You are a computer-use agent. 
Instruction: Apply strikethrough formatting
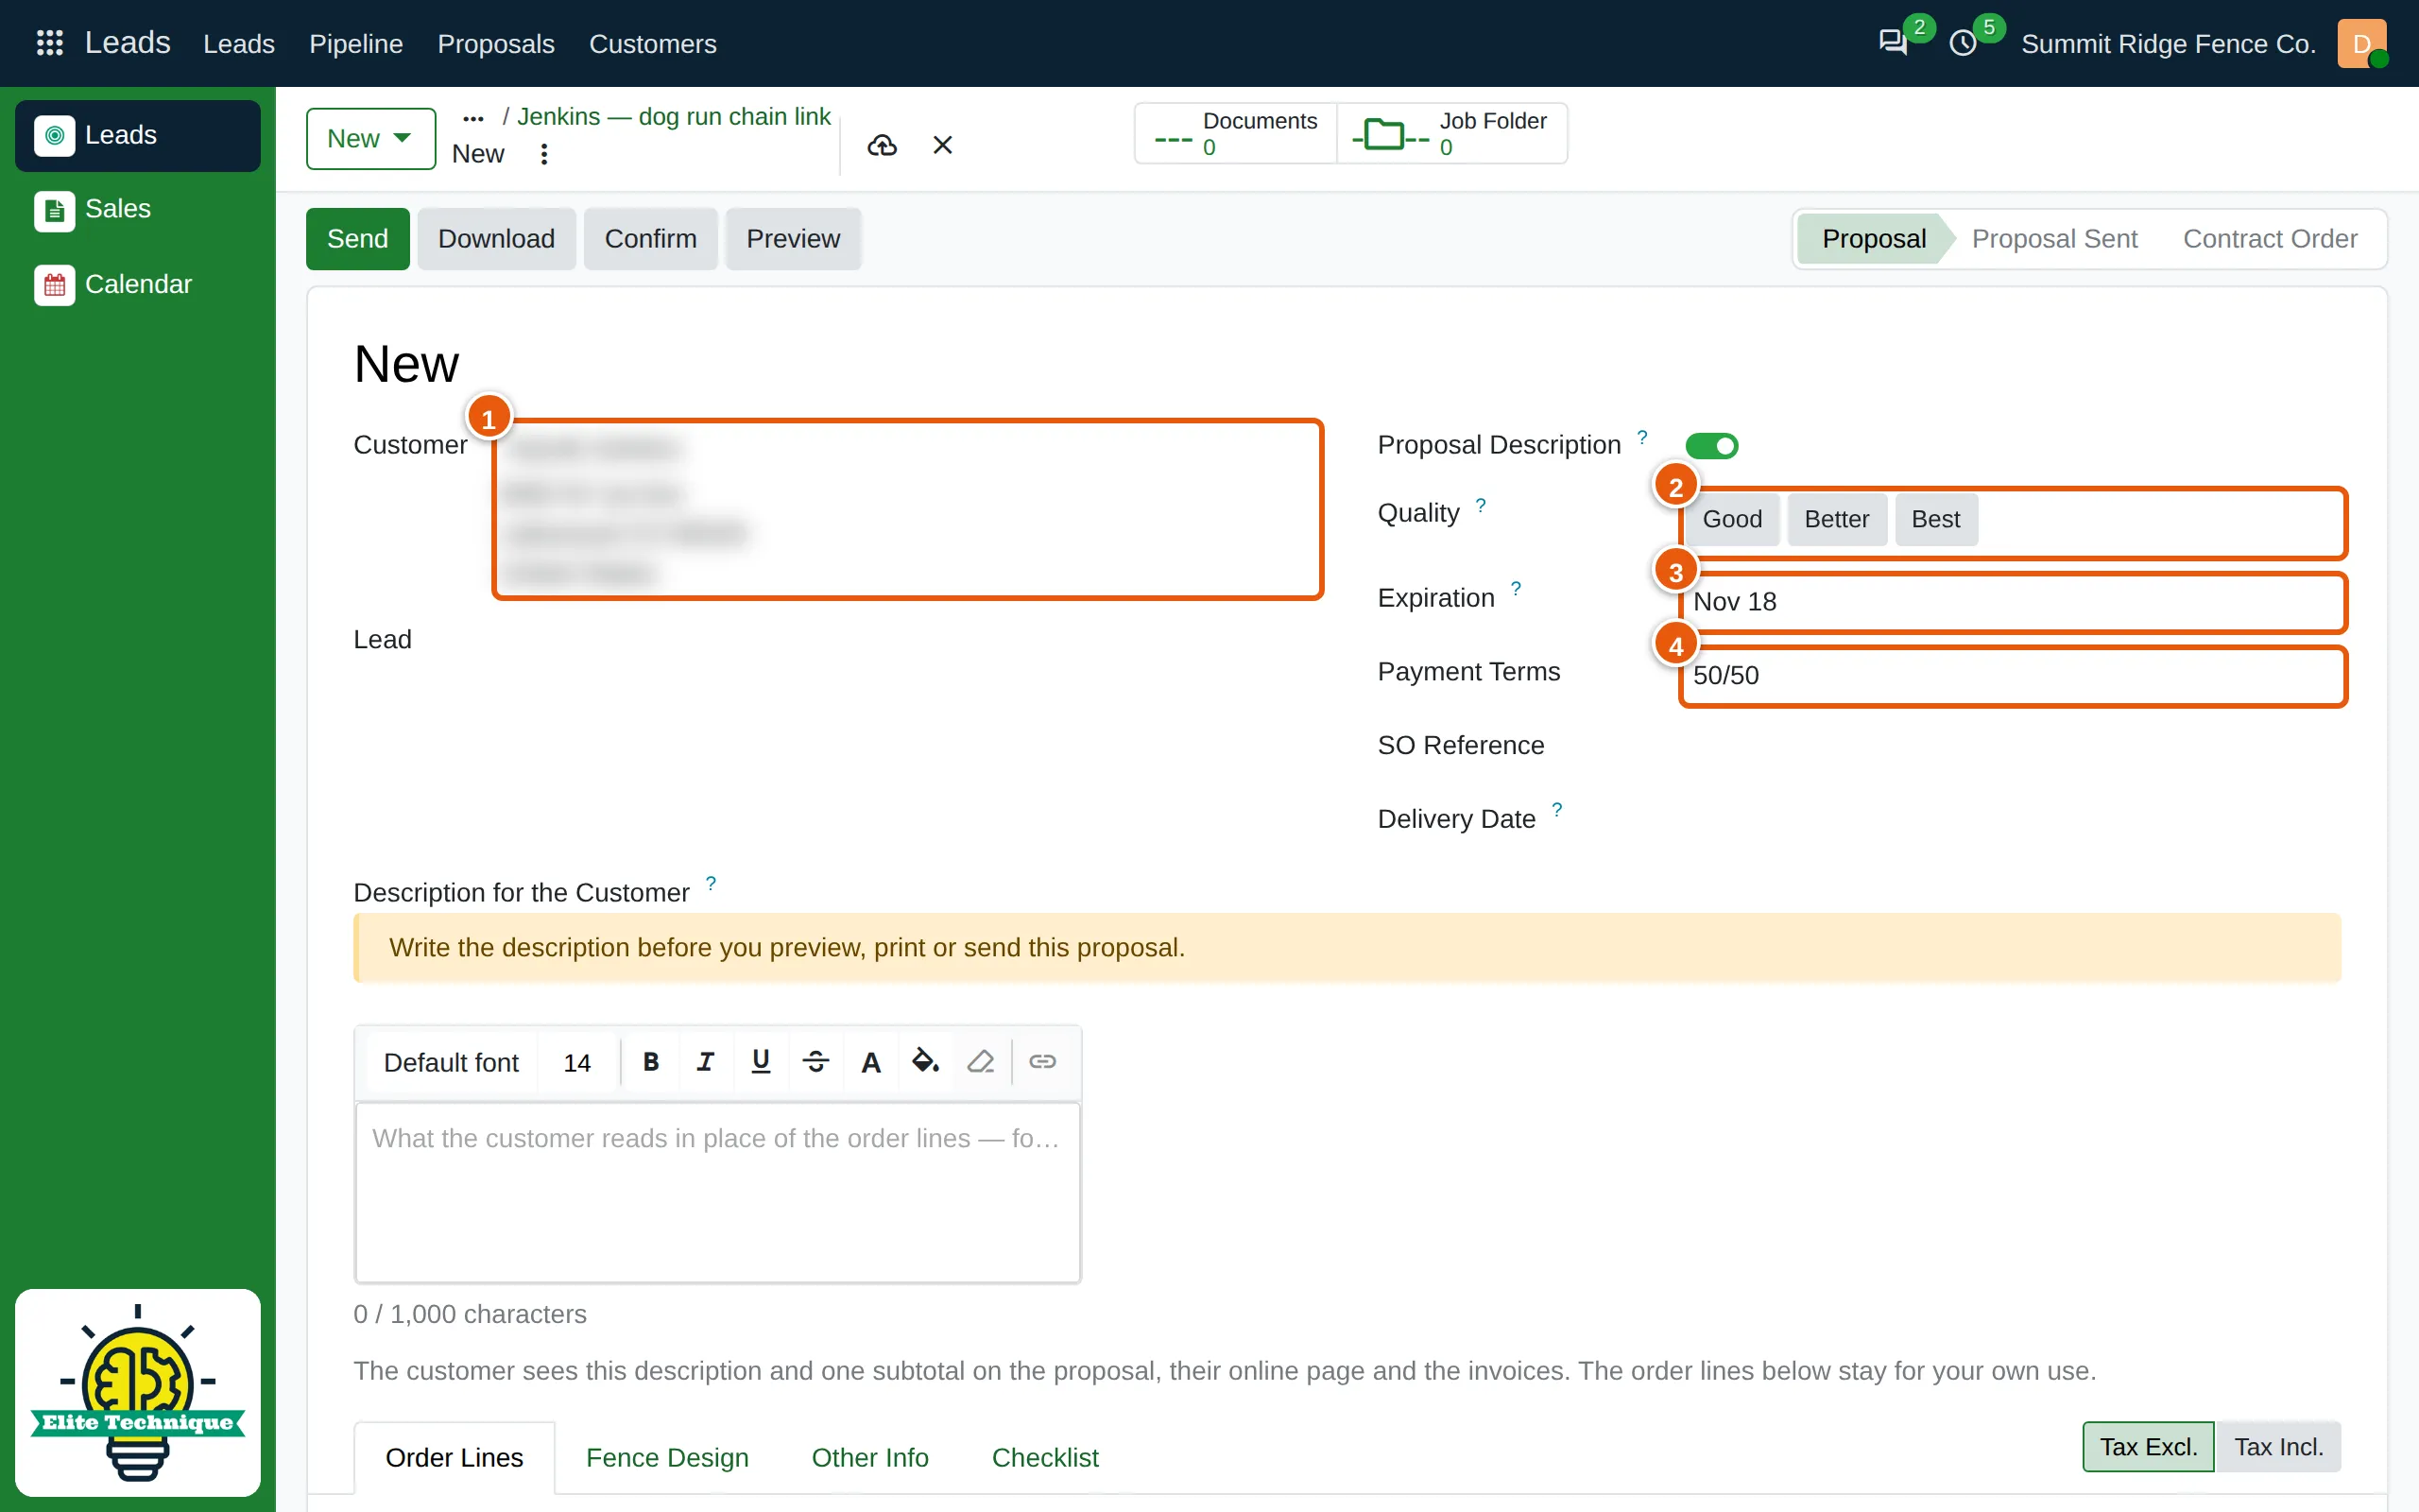coord(815,1062)
